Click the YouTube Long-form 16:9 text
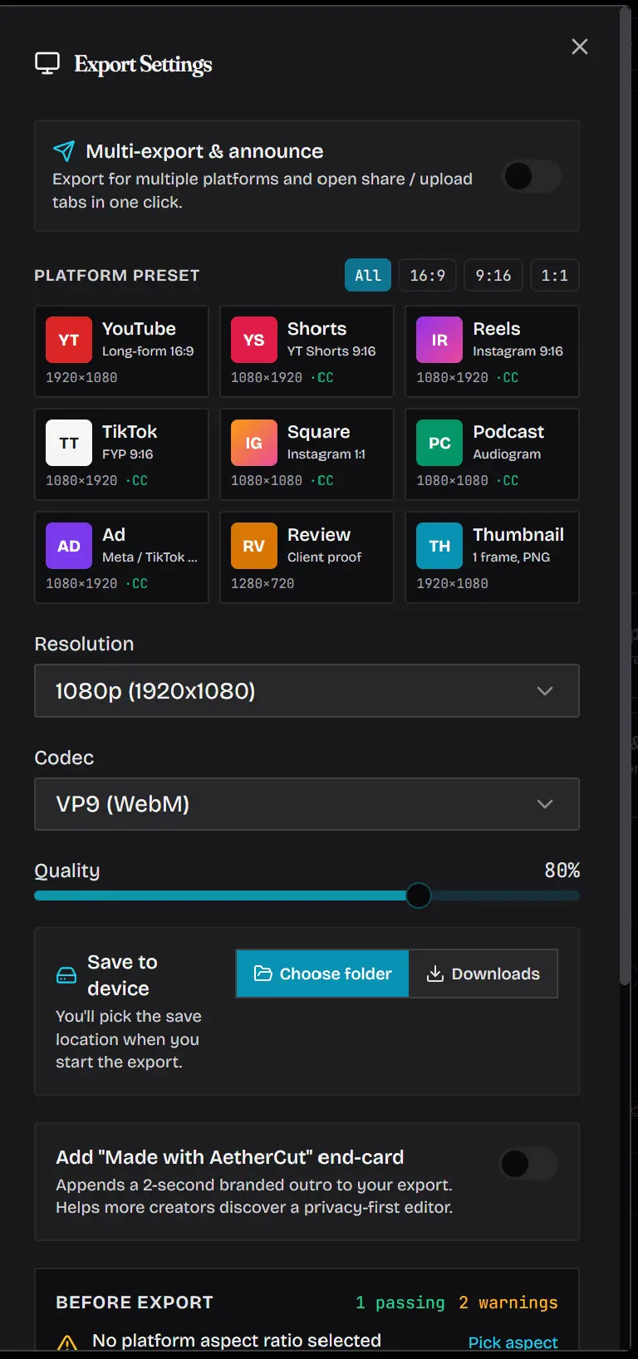Viewport: 638px width, 1359px height. 148,351
